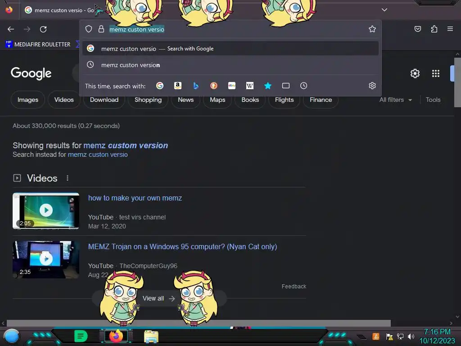Open 'how to make your own memz' video link
461x346 pixels.
[x=135, y=198]
